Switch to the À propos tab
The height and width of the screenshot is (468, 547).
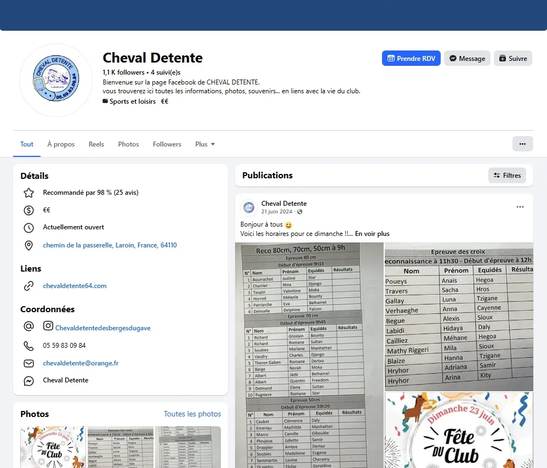(61, 144)
